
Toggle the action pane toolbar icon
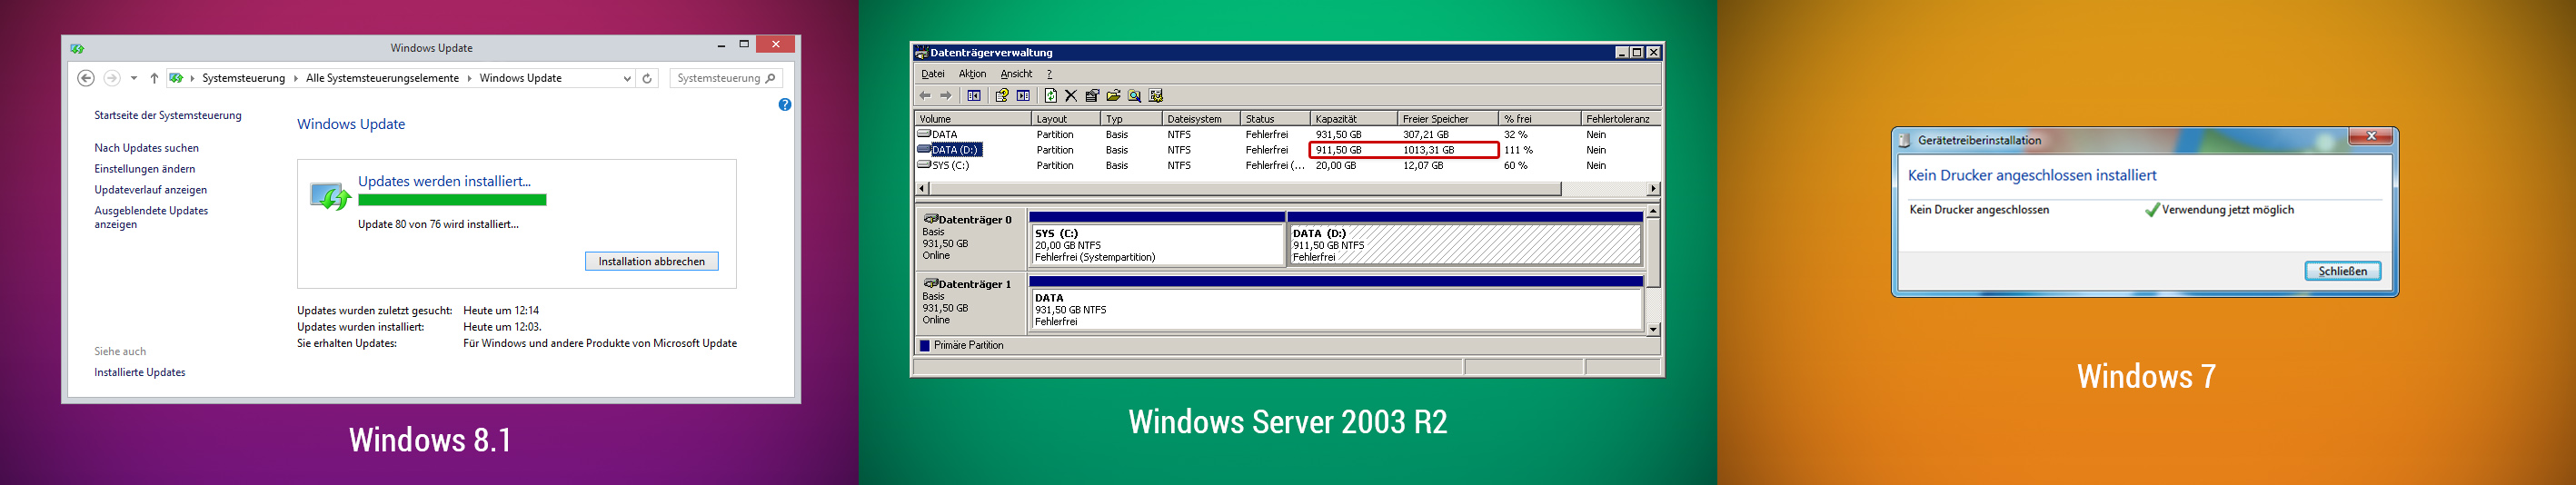1023,96
